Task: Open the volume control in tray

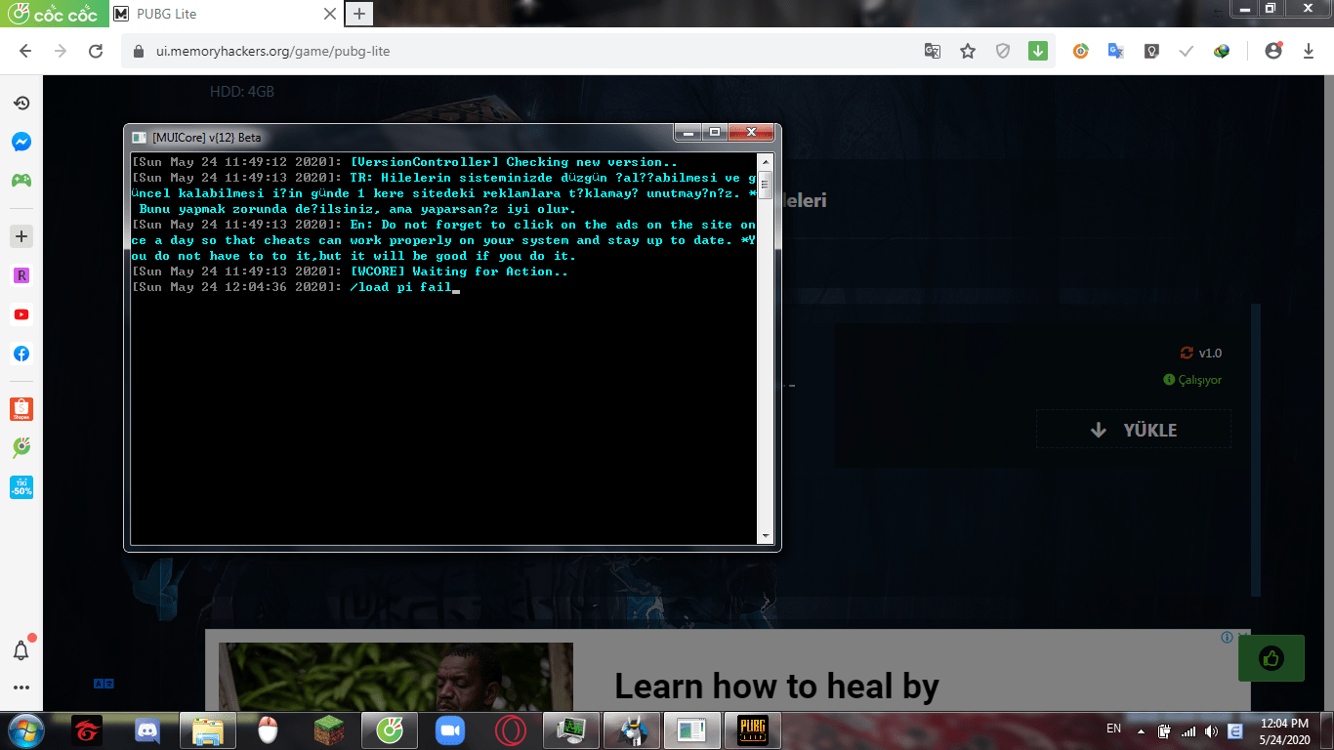Action: (1212, 730)
